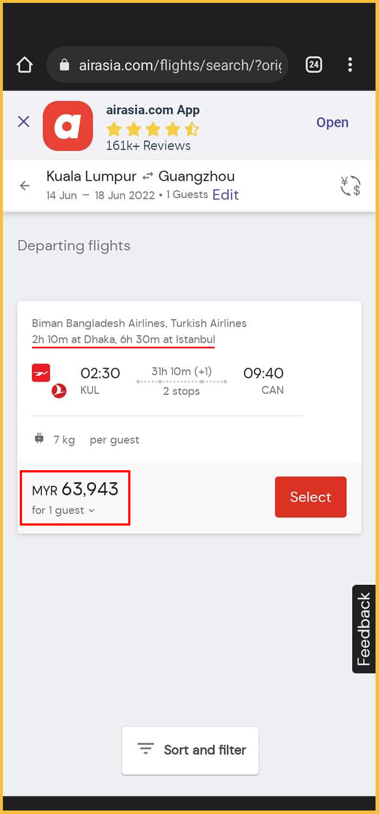Open the browser tab switcher
The image size is (379, 814).
pyautogui.click(x=314, y=65)
